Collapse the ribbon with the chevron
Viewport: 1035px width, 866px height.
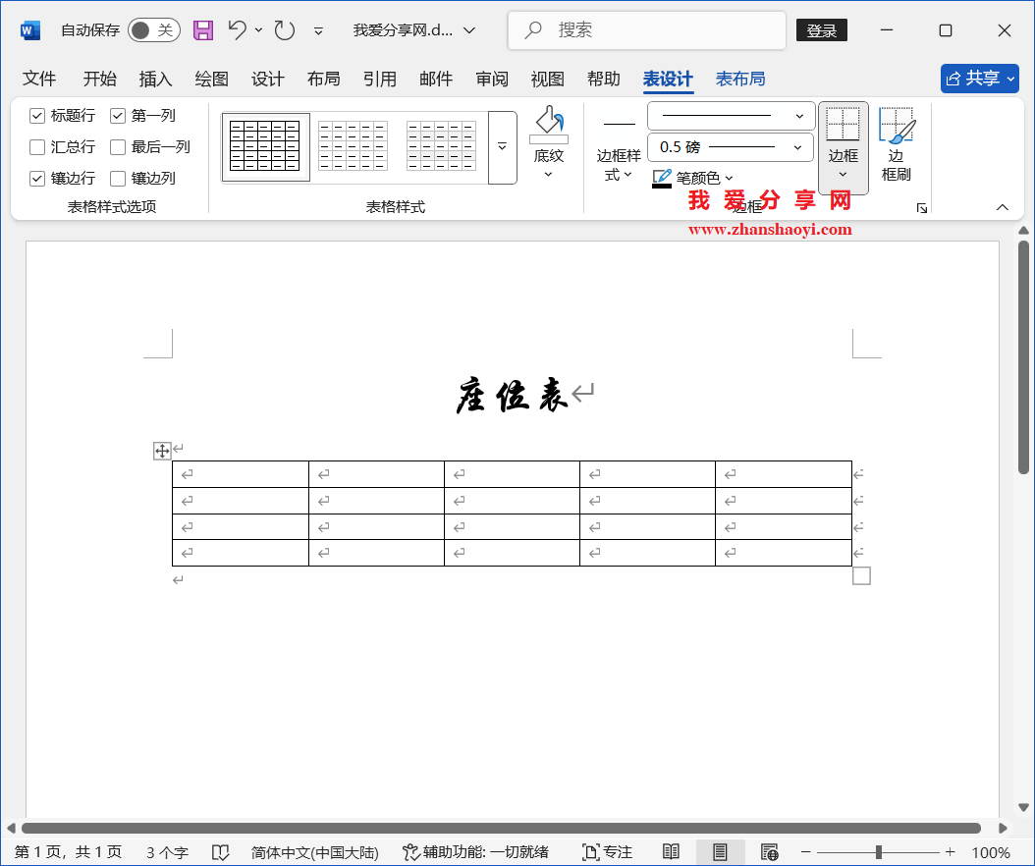coord(1002,207)
